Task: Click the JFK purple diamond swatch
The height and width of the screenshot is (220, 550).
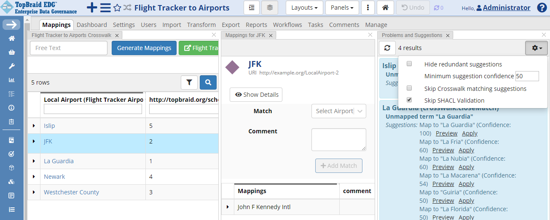Action: (233, 67)
